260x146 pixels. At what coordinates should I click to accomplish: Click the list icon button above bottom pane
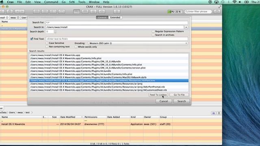(219, 113)
